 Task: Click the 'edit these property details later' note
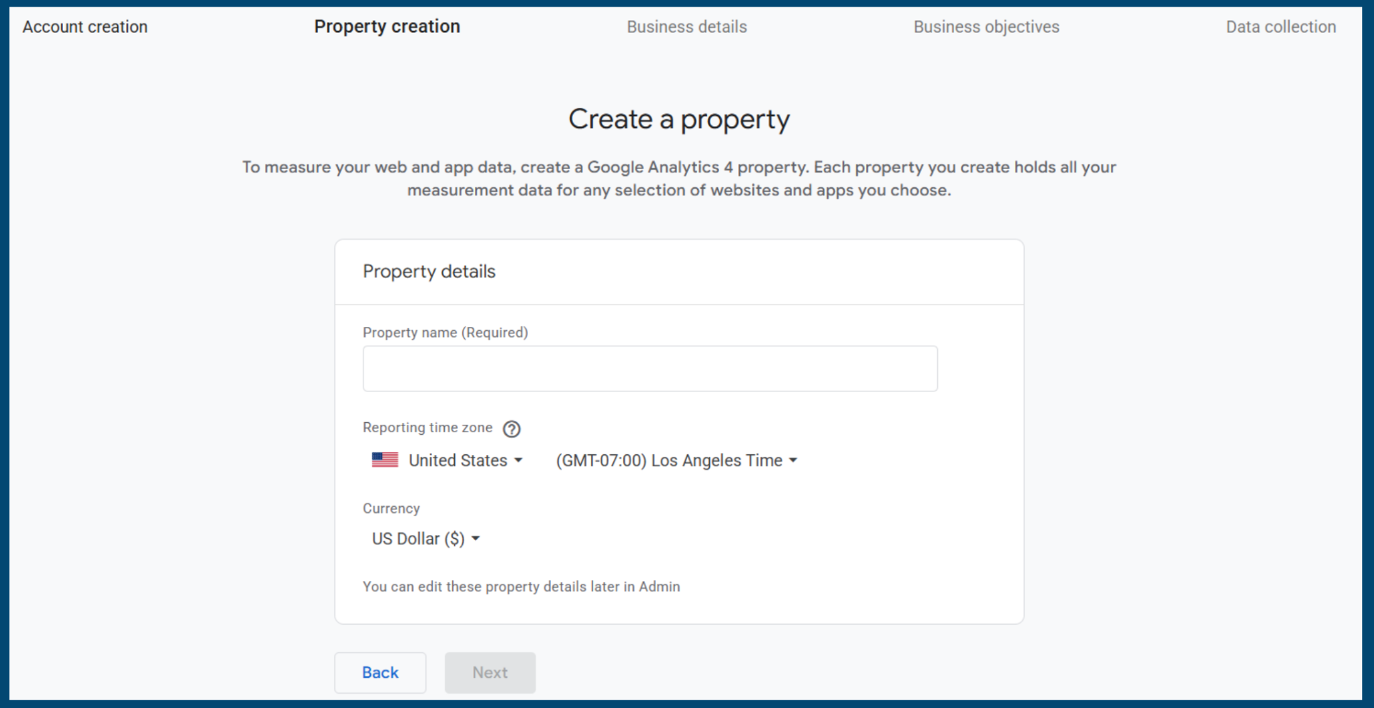pyautogui.click(x=521, y=587)
